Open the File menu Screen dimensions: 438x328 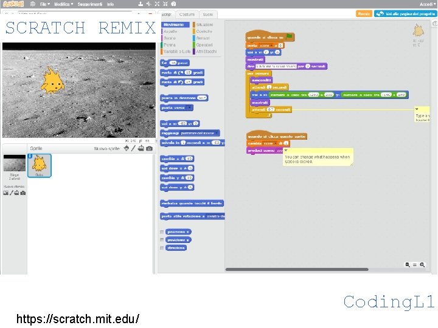tap(44, 4)
